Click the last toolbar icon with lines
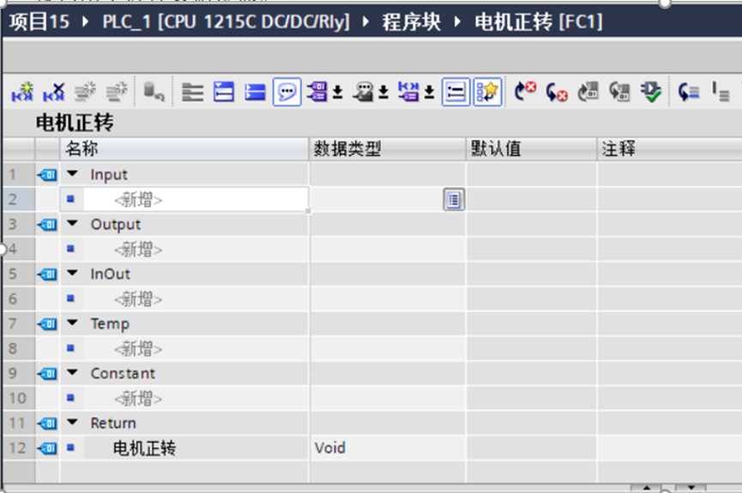742x493 pixels. click(721, 92)
